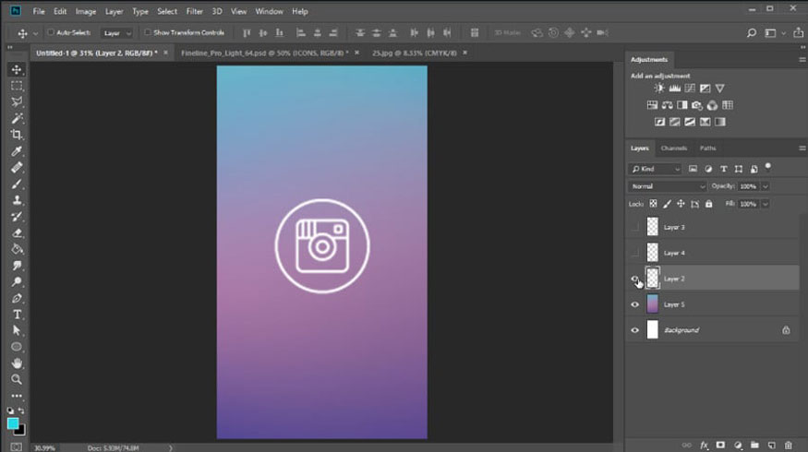Add a layer mask
Image resolution: width=808 pixels, height=452 pixels.
720,446
